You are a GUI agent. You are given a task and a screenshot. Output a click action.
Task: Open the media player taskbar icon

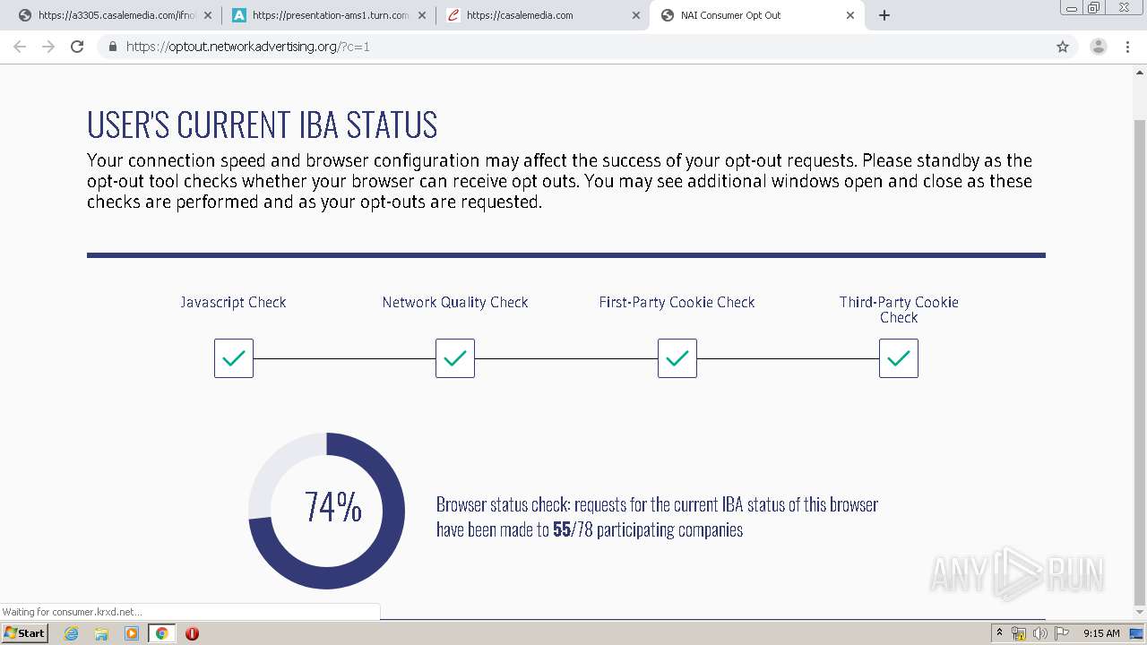coord(132,633)
